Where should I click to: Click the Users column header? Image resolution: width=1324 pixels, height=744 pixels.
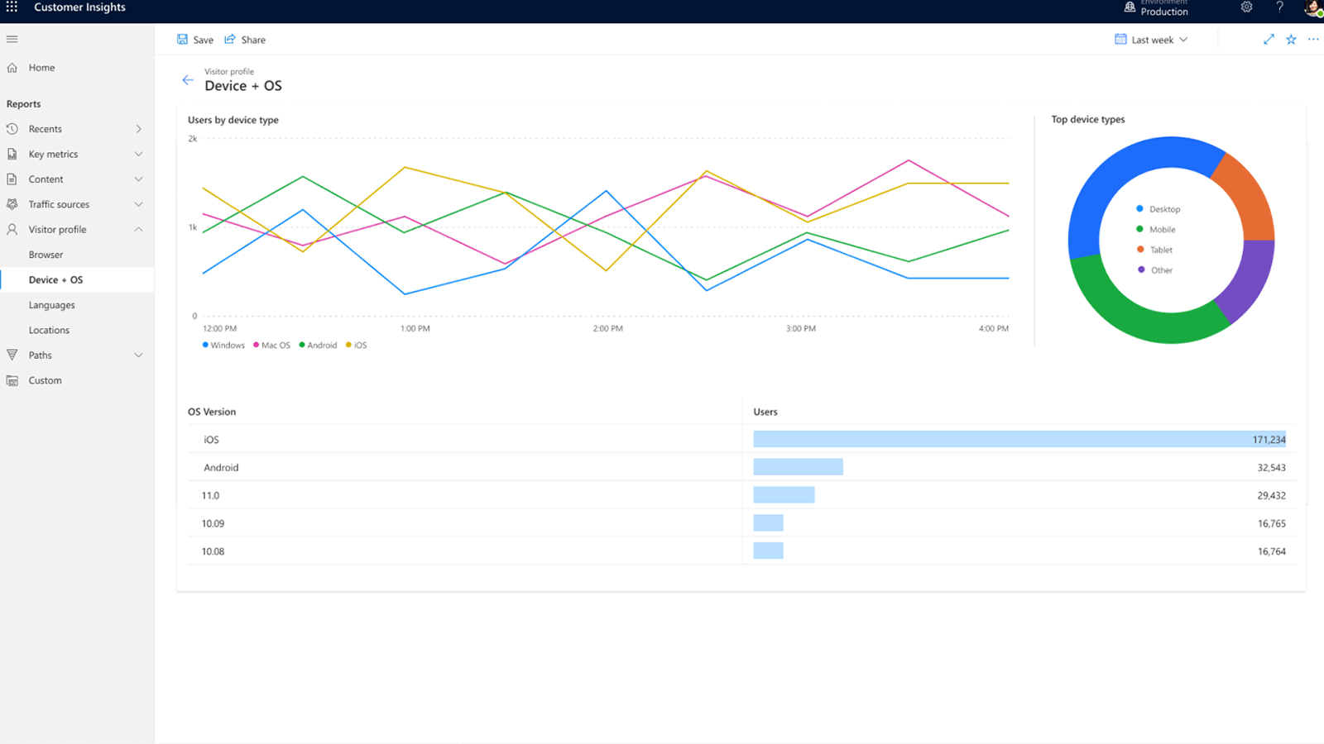coord(765,412)
